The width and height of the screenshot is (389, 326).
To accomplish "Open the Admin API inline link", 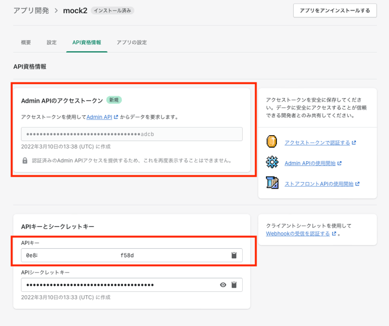I will click(x=99, y=117).
